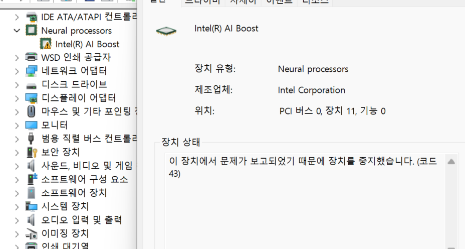The height and width of the screenshot is (249, 465).
Task: Expand the IDE ATA/ATAPI controller node
Action: 17,17
